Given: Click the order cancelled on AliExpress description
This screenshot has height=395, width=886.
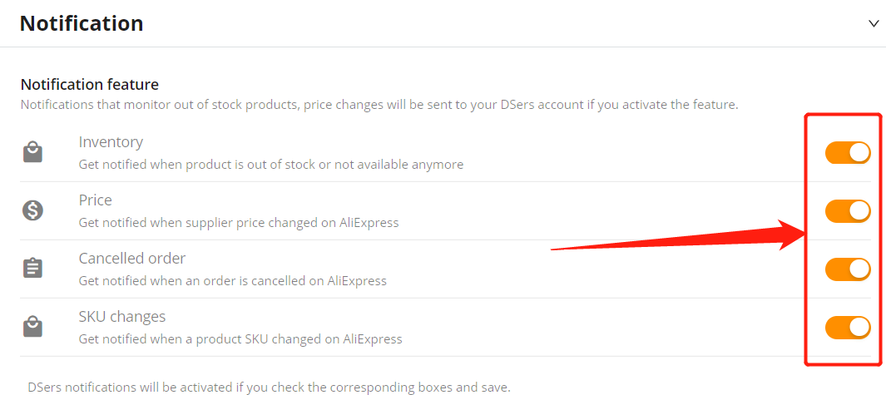Looking at the screenshot, I should [x=232, y=281].
